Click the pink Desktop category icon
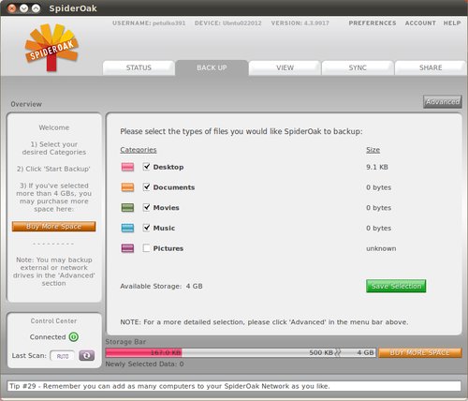The image size is (468, 401). pos(127,167)
